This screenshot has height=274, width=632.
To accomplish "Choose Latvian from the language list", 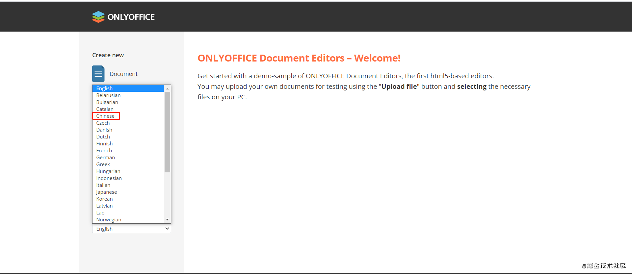I will pyautogui.click(x=128, y=206).
